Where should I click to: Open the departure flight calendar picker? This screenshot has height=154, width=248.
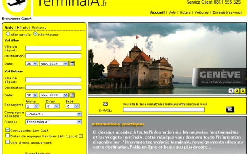click(x=72, y=63)
